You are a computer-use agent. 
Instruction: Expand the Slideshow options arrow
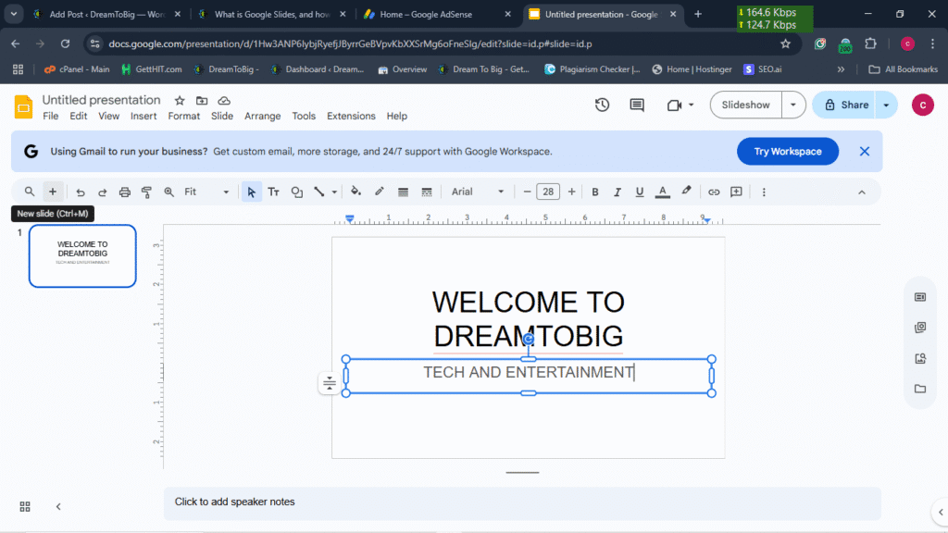tap(793, 105)
